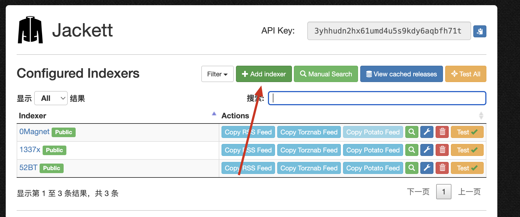Sort by the Actions column arrows

[x=481, y=116]
